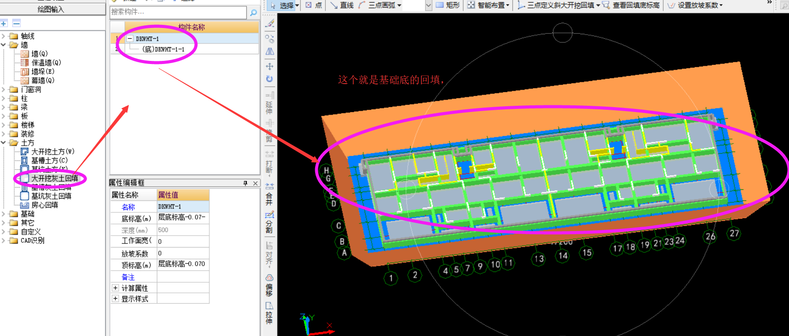The width and height of the screenshot is (789, 336).
Task: Expand the 梁 tree folder
Action: point(4,107)
